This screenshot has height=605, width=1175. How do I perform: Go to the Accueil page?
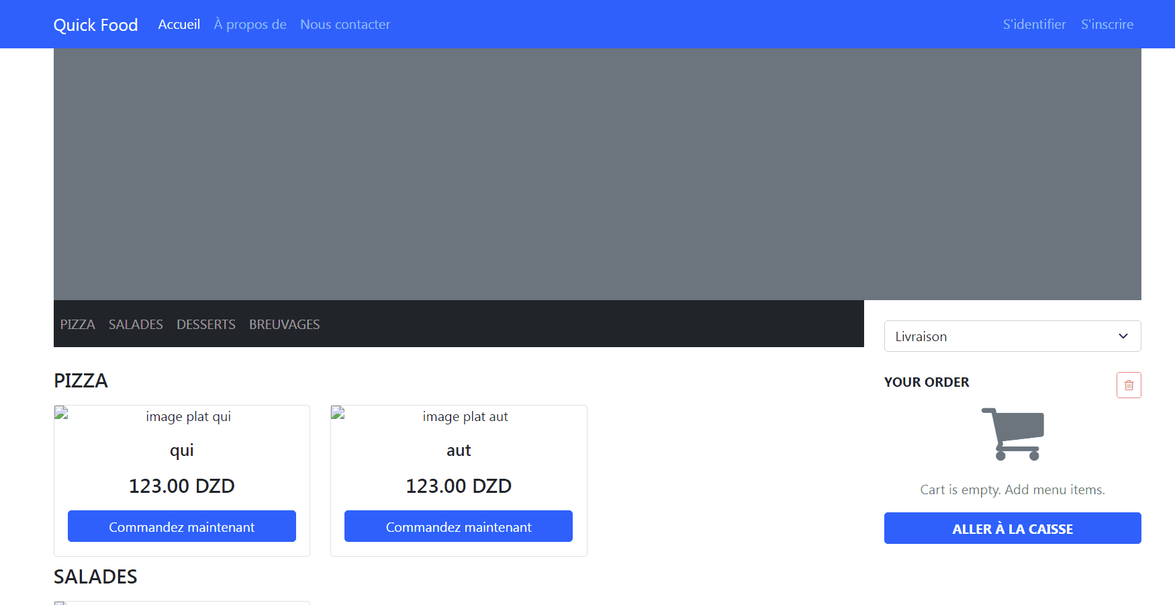[x=179, y=25]
